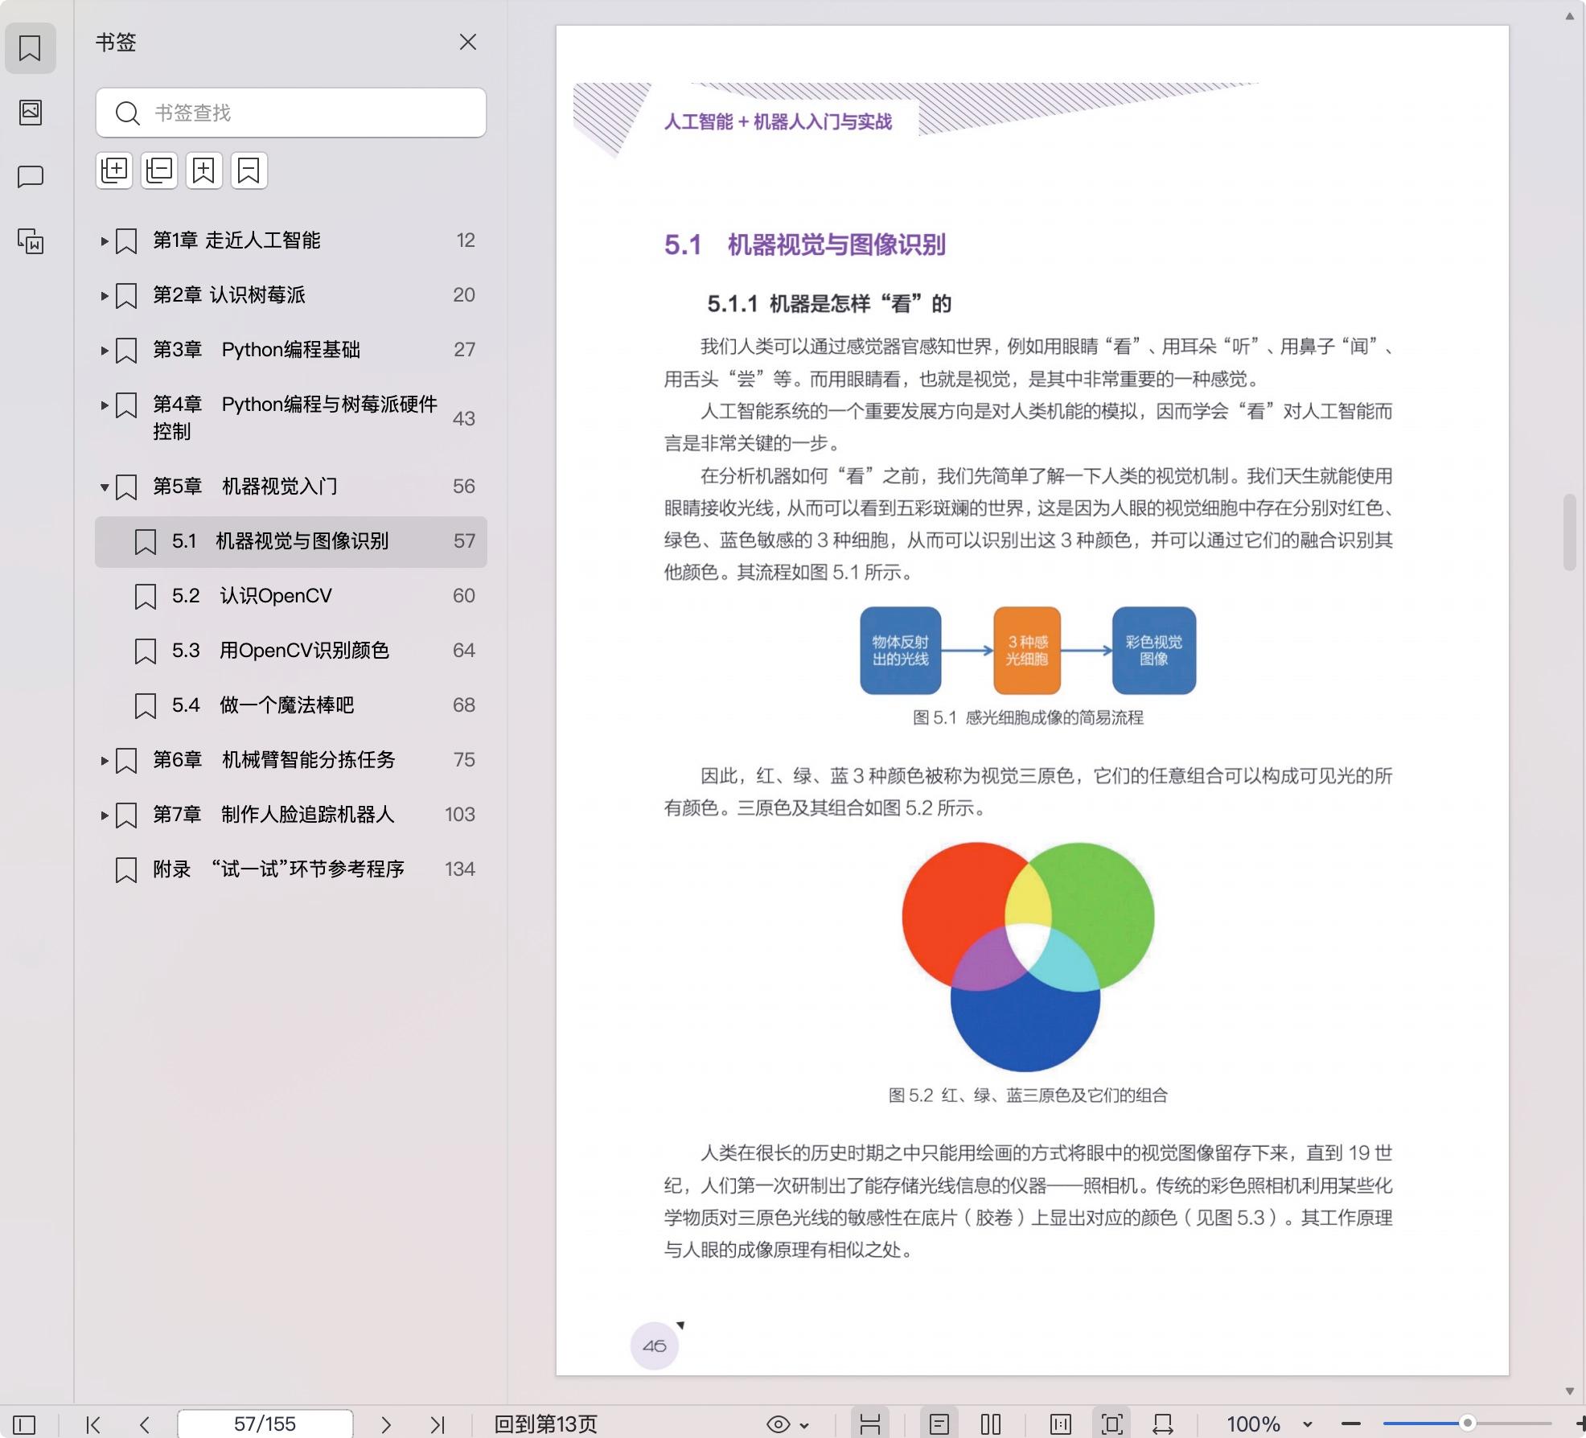Click caption 图 5.1 感光细胞成像的简易流程
Image resolution: width=1586 pixels, height=1438 pixels.
click(1028, 717)
